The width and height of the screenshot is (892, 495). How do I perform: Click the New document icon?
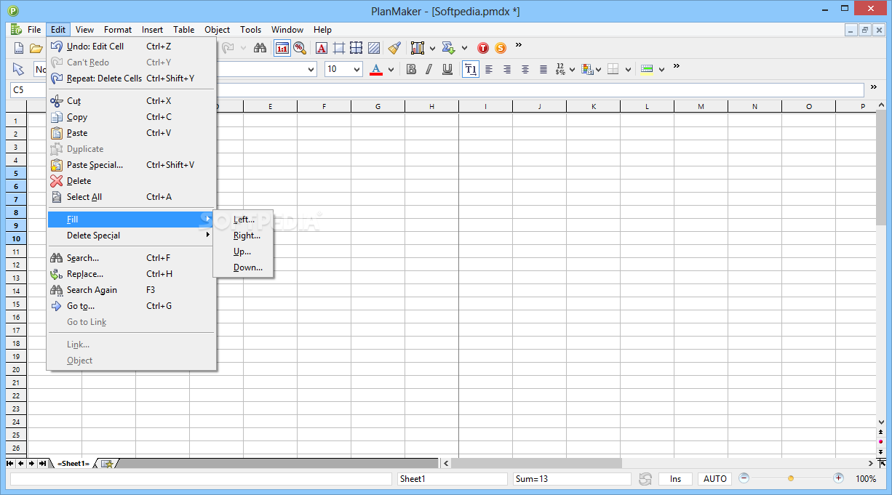coord(19,48)
